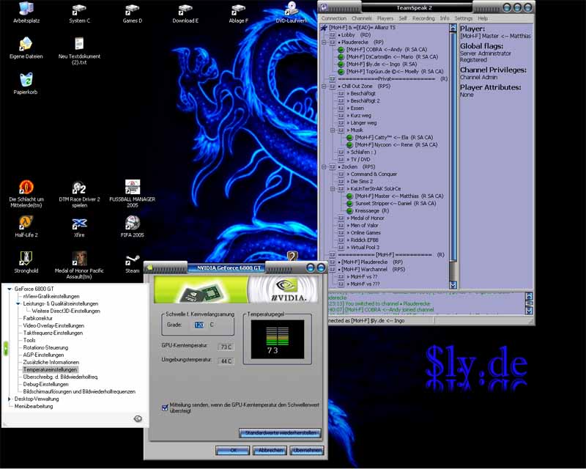Open the Players menu in TeamSpeak
The width and height of the screenshot is (586, 469).
385,18
